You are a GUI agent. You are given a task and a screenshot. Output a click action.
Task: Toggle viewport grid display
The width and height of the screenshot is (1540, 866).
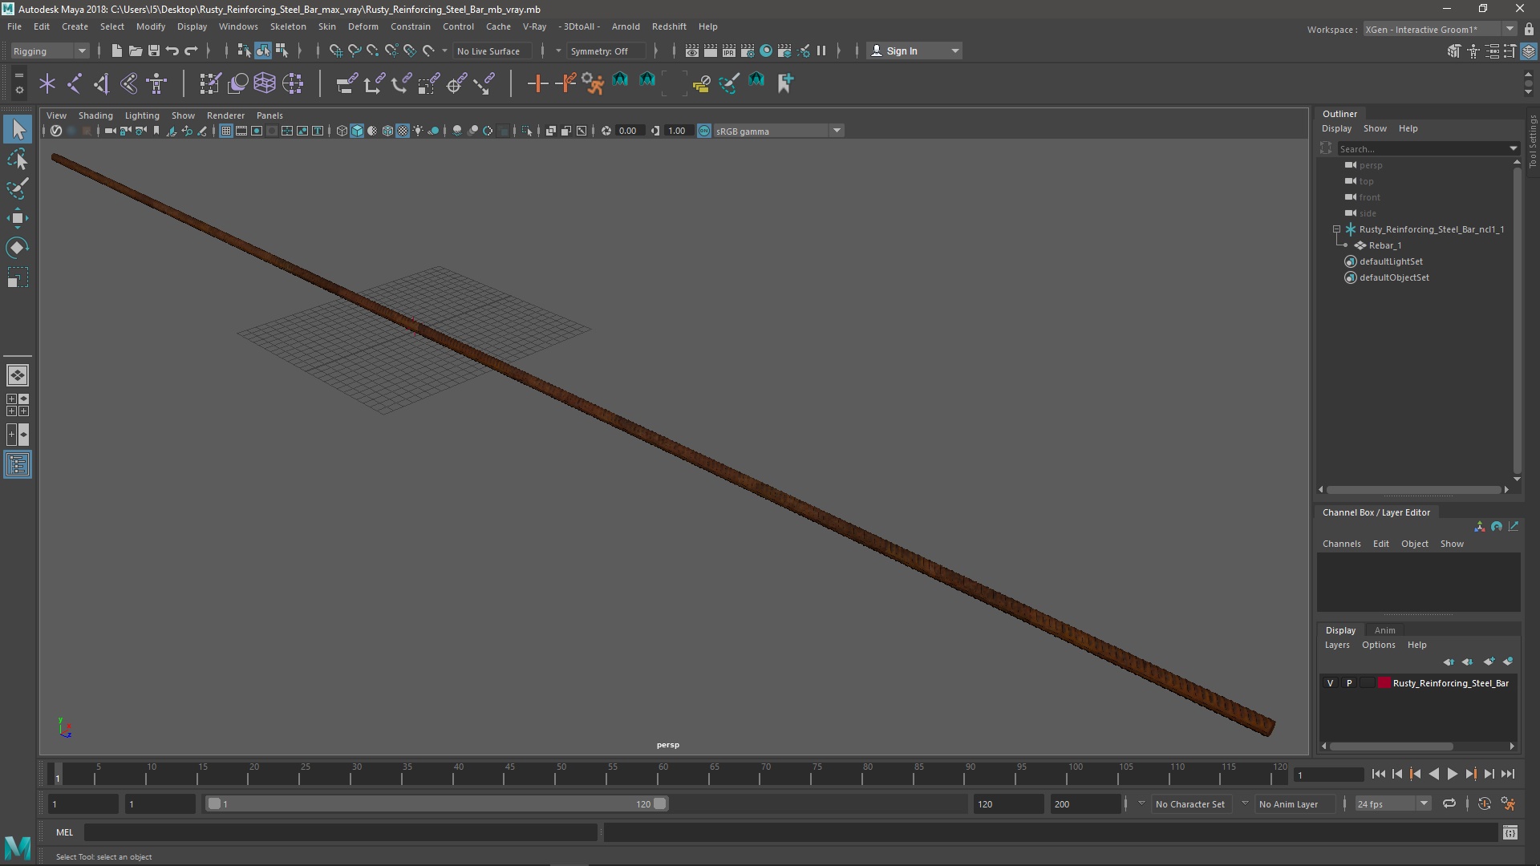(226, 131)
